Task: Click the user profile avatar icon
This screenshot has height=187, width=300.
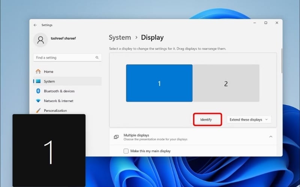Action: pos(40,40)
